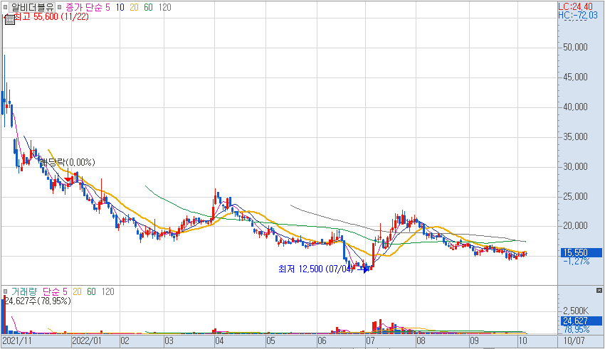Click the 02 month axis label
The height and width of the screenshot is (349, 605).
tap(125, 341)
